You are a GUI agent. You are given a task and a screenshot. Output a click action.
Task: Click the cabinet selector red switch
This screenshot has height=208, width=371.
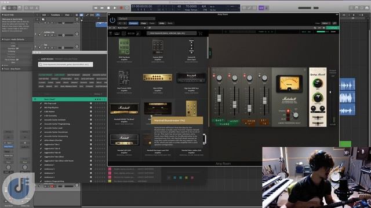tap(288, 114)
